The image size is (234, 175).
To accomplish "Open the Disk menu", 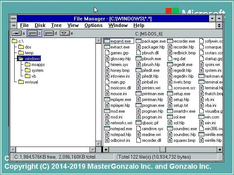I will (40, 26).
